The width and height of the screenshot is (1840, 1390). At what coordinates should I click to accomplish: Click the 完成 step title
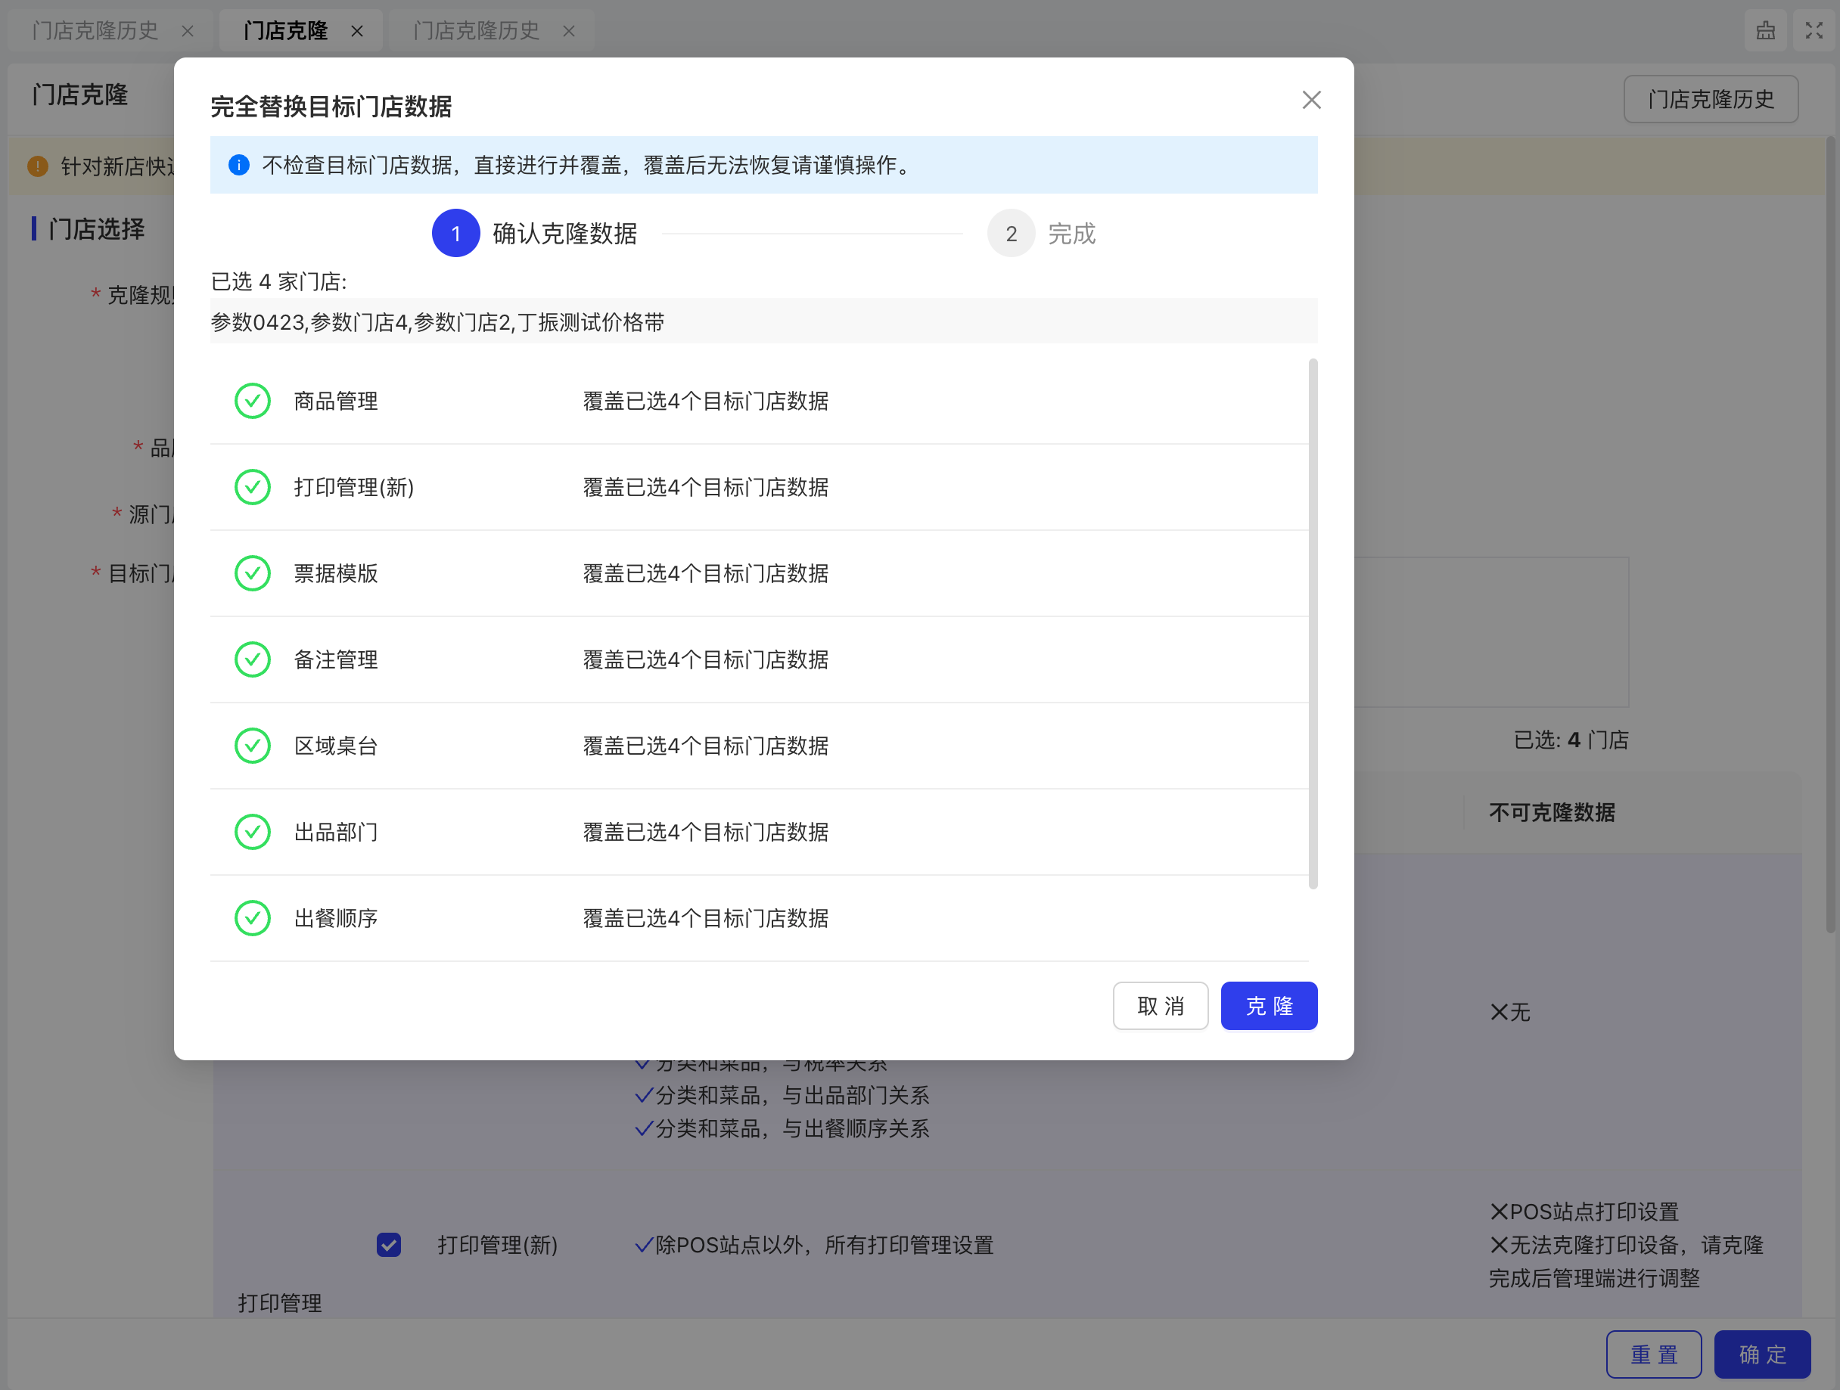[1071, 234]
